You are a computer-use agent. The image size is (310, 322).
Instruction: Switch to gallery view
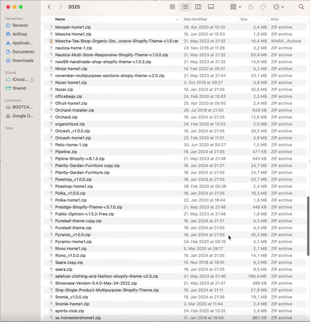(211, 7)
